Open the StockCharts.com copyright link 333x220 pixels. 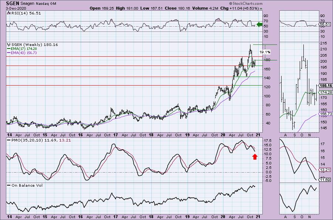[246, 3]
